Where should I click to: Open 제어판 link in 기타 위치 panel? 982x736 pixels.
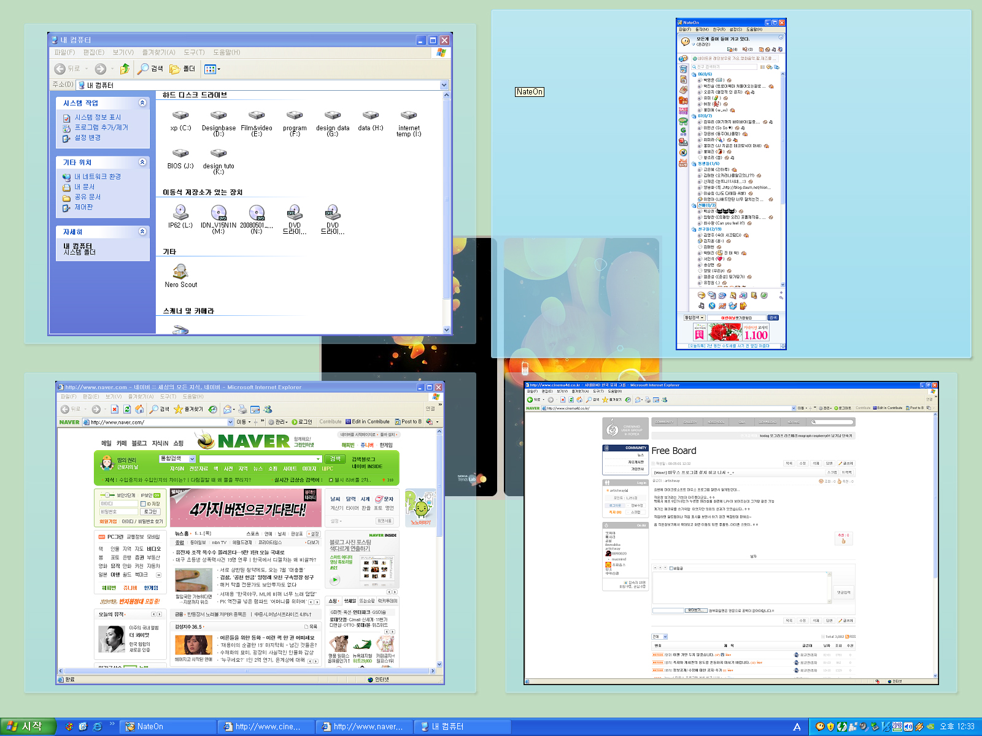tap(84, 207)
